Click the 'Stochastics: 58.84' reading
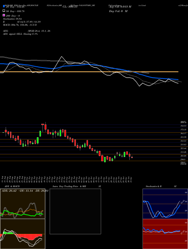This screenshot has width=188, height=249. point(12,19)
